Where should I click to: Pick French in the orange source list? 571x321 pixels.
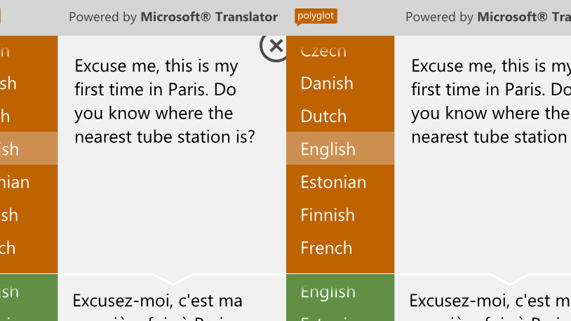pos(326,248)
